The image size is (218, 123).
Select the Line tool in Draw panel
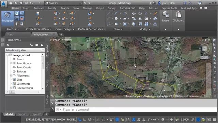pos(109,13)
